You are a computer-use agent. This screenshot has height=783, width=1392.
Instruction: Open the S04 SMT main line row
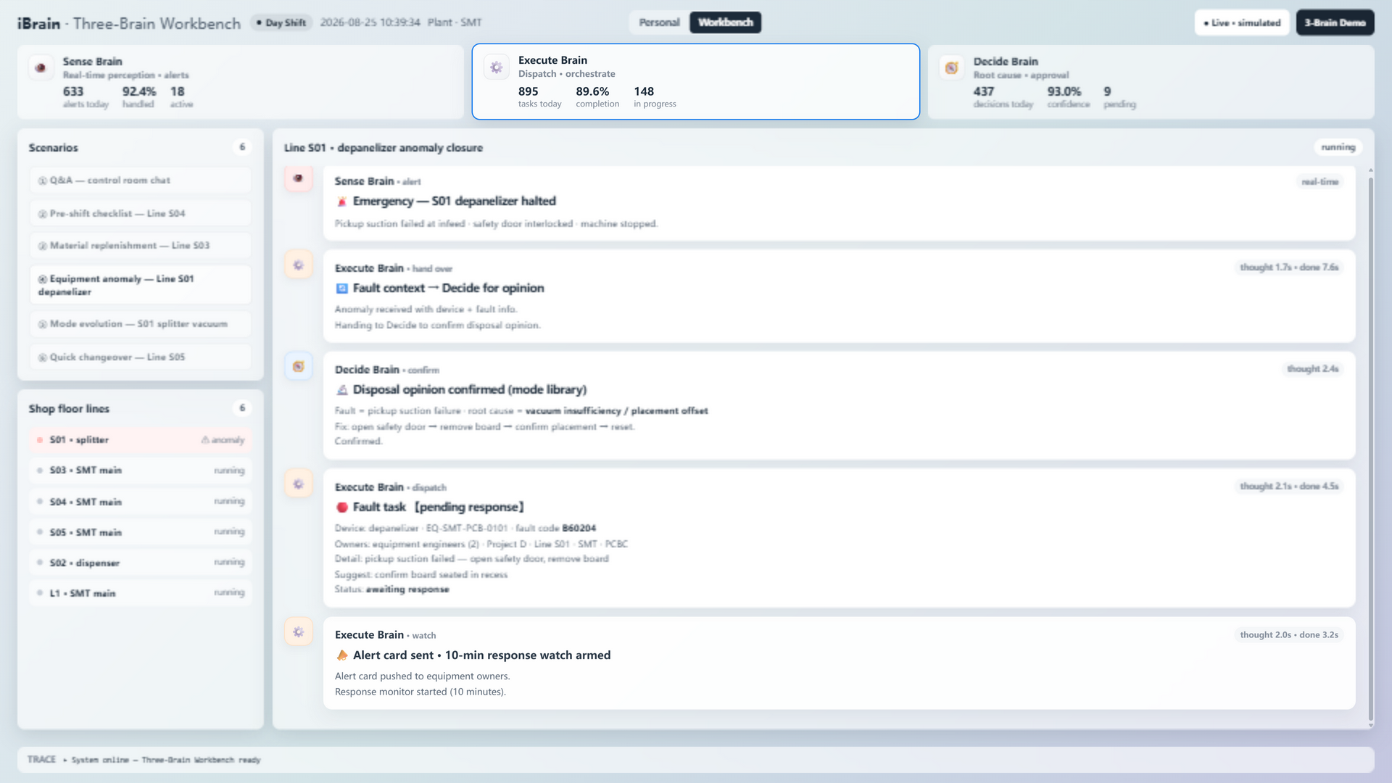141,502
